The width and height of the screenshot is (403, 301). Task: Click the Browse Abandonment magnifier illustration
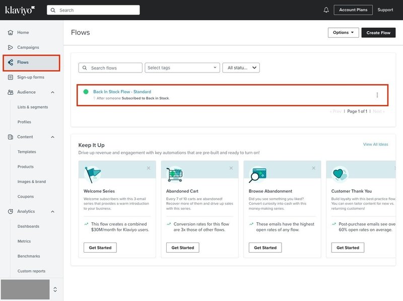(x=257, y=175)
